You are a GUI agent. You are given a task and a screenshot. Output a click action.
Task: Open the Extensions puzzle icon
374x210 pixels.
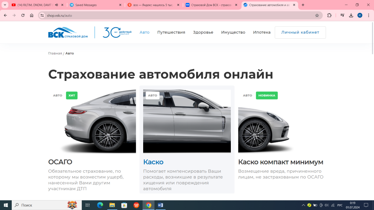coord(329,15)
